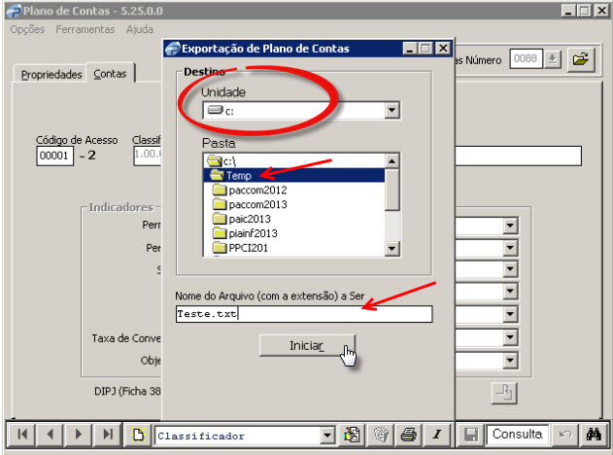Click the copy records icon beside Classificador
This screenshot has height=455, width=613.
[352, 435]
